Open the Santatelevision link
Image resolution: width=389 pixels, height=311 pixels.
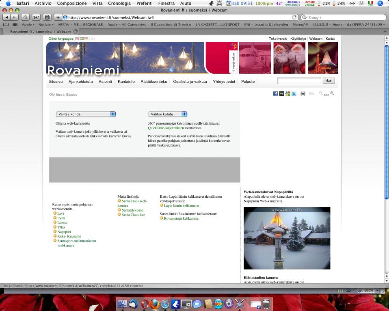(132, 210)
